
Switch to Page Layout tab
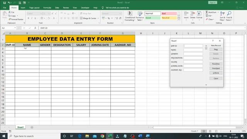point(34,8)
